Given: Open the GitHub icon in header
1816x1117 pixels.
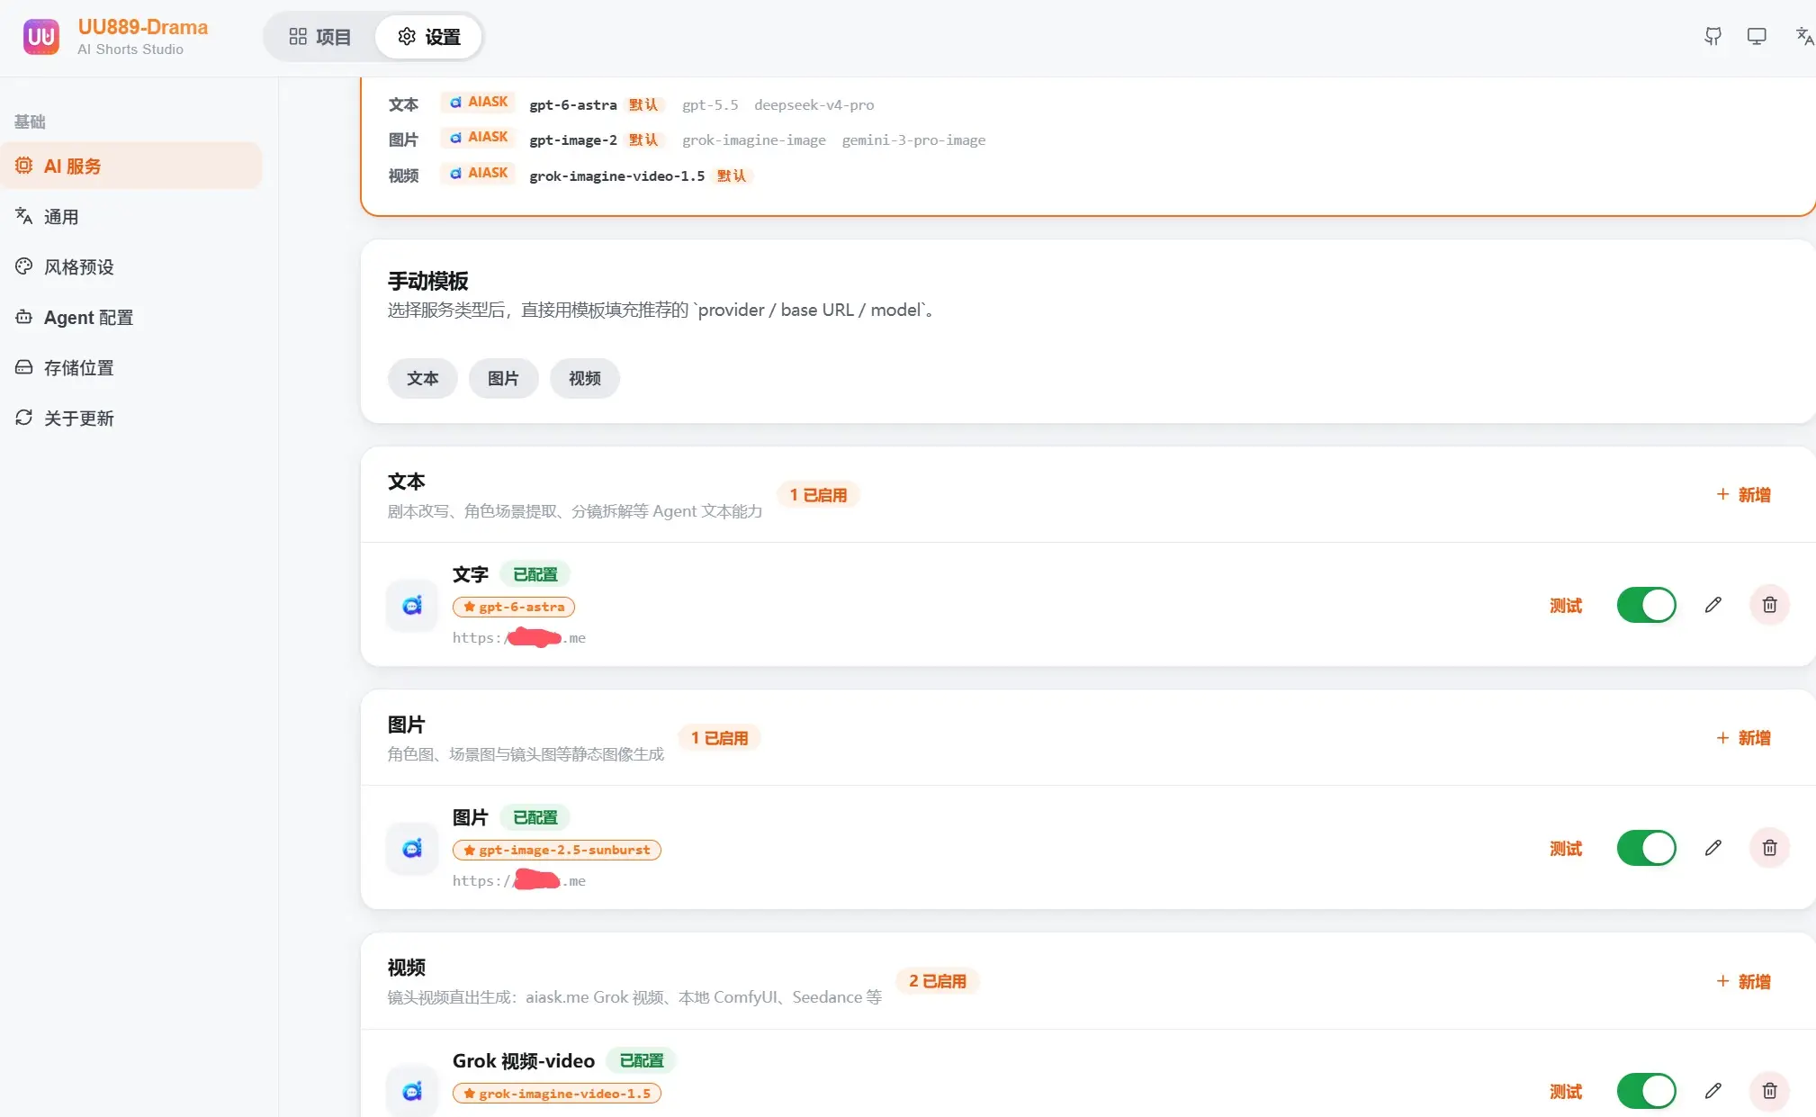Looking at the screenshot, I should point(1713,36).
